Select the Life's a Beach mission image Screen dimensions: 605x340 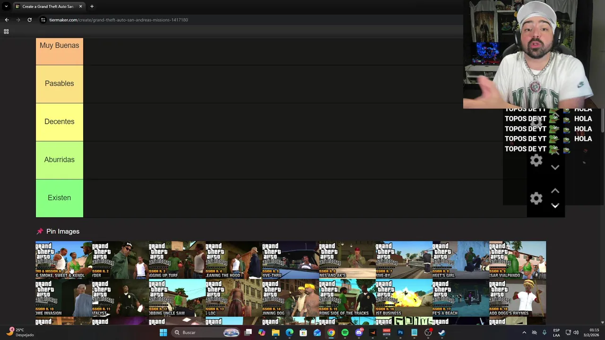461,297
